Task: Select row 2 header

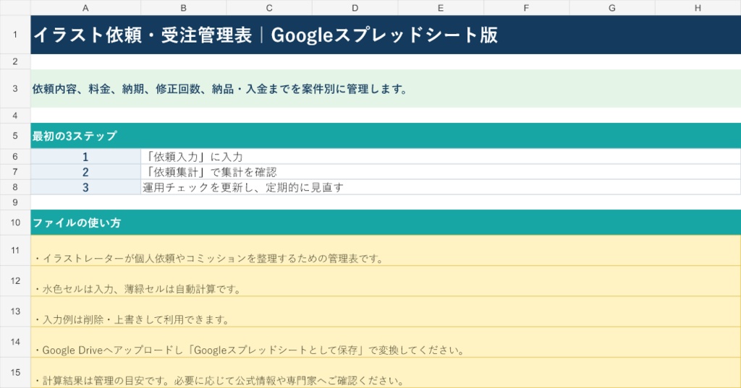Action: click(15, 61)
